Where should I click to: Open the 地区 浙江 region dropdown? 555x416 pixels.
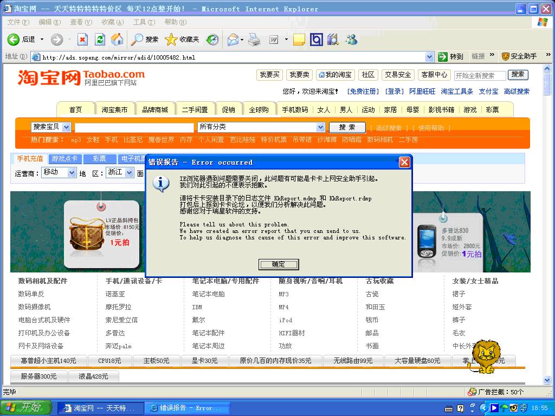point(130,172)
